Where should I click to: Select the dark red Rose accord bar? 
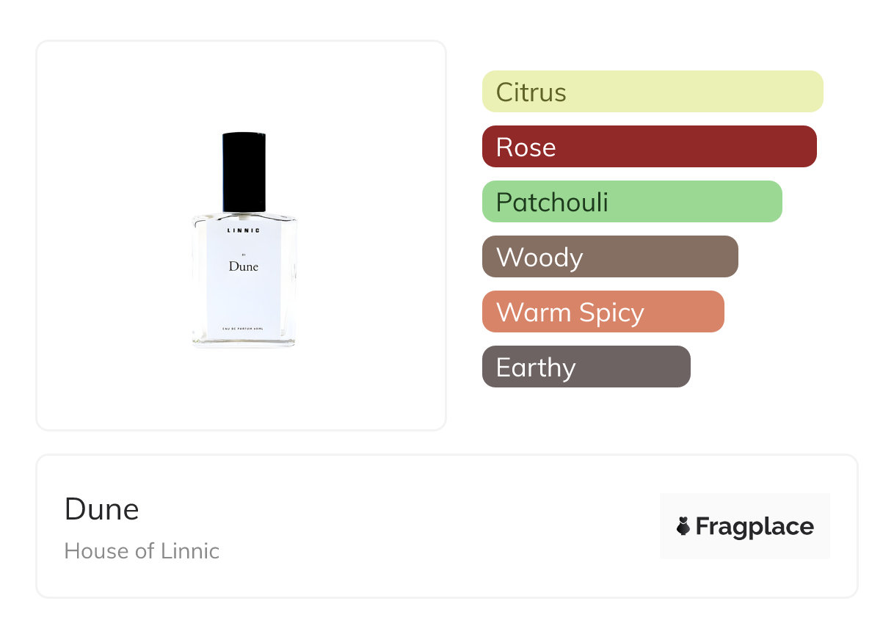tap(650, 147)
